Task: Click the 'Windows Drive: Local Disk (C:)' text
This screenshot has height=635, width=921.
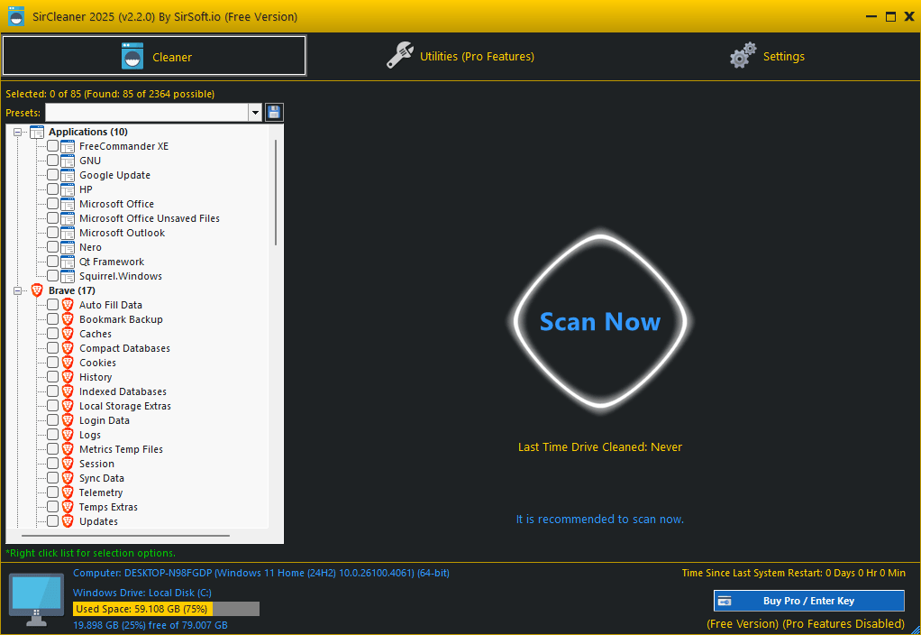Action: pyautogui.click(x=142, y=593)
